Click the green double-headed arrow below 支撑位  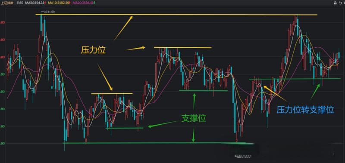click(x=194, y=135)
